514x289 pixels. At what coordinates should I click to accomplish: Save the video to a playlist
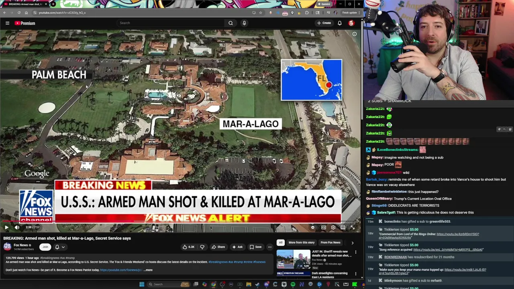[x=255, y=247]
